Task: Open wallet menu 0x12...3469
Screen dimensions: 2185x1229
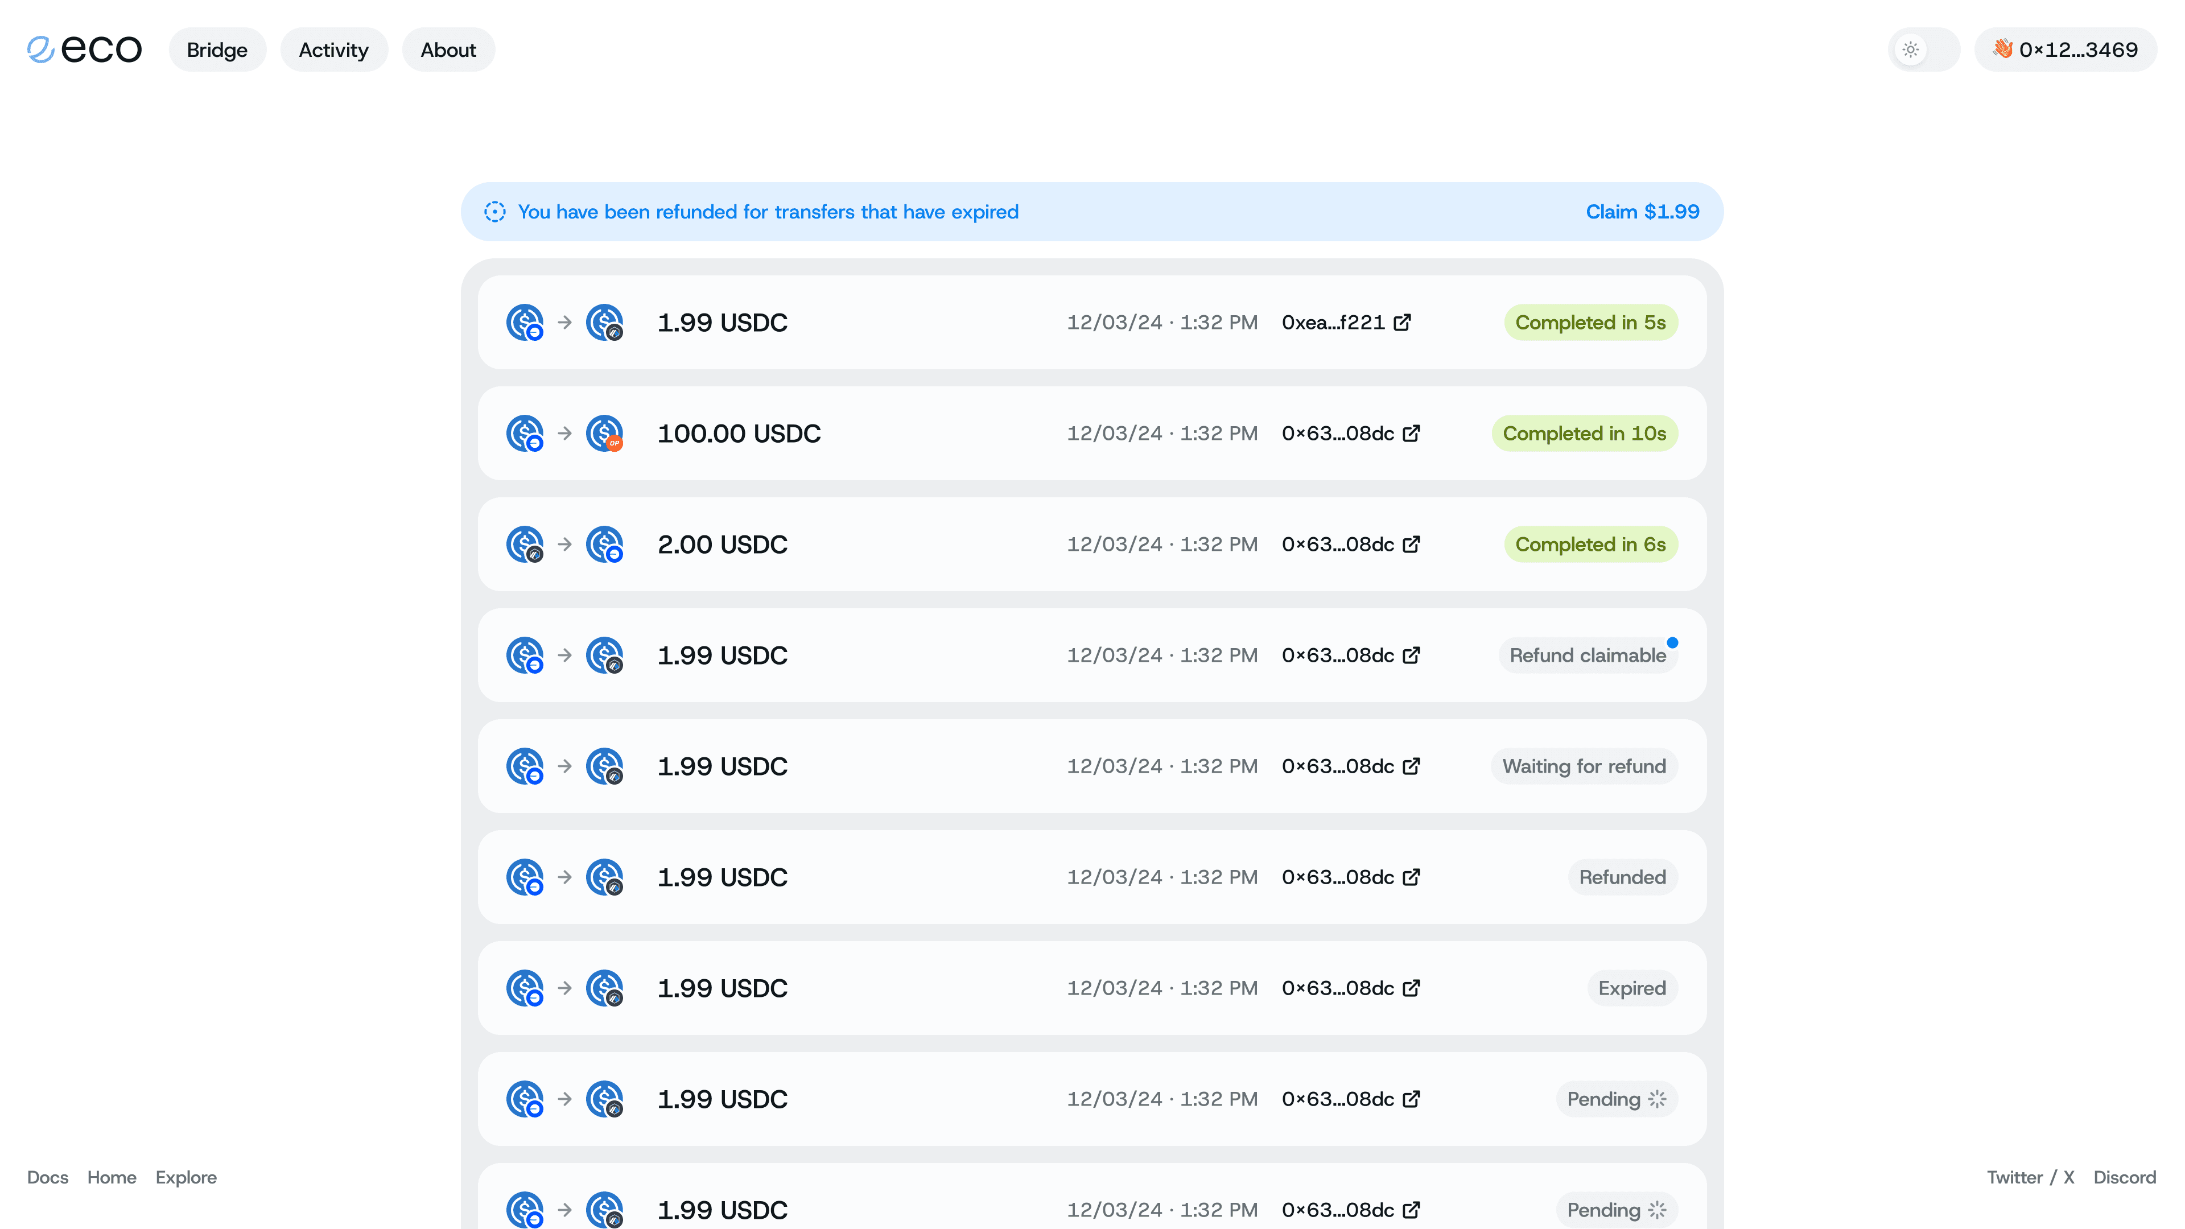Action: pos(2066,49)
